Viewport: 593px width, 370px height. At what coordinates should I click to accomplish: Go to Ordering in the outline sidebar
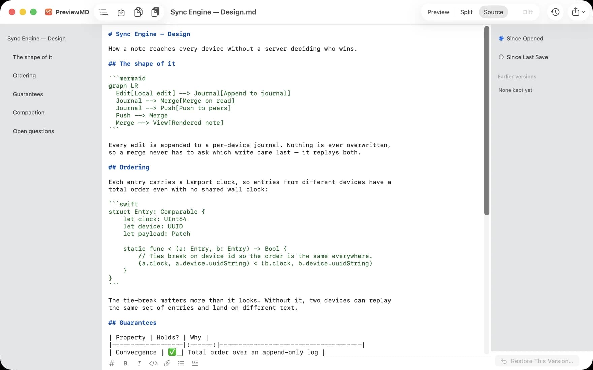(x=24, y=76)
